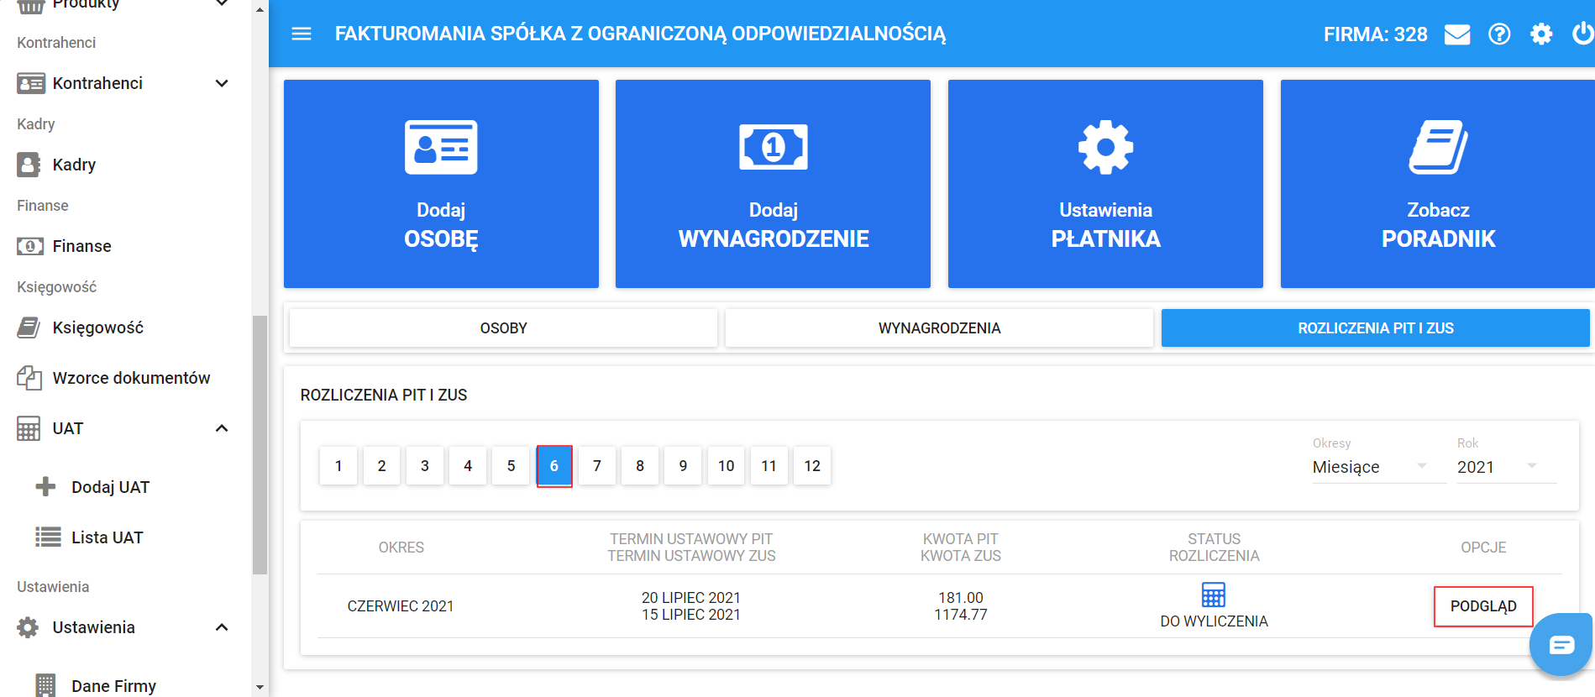Click the Kontrahenci contact card icon
Screen dimensions: 1595x697
(x=31, y=83)
